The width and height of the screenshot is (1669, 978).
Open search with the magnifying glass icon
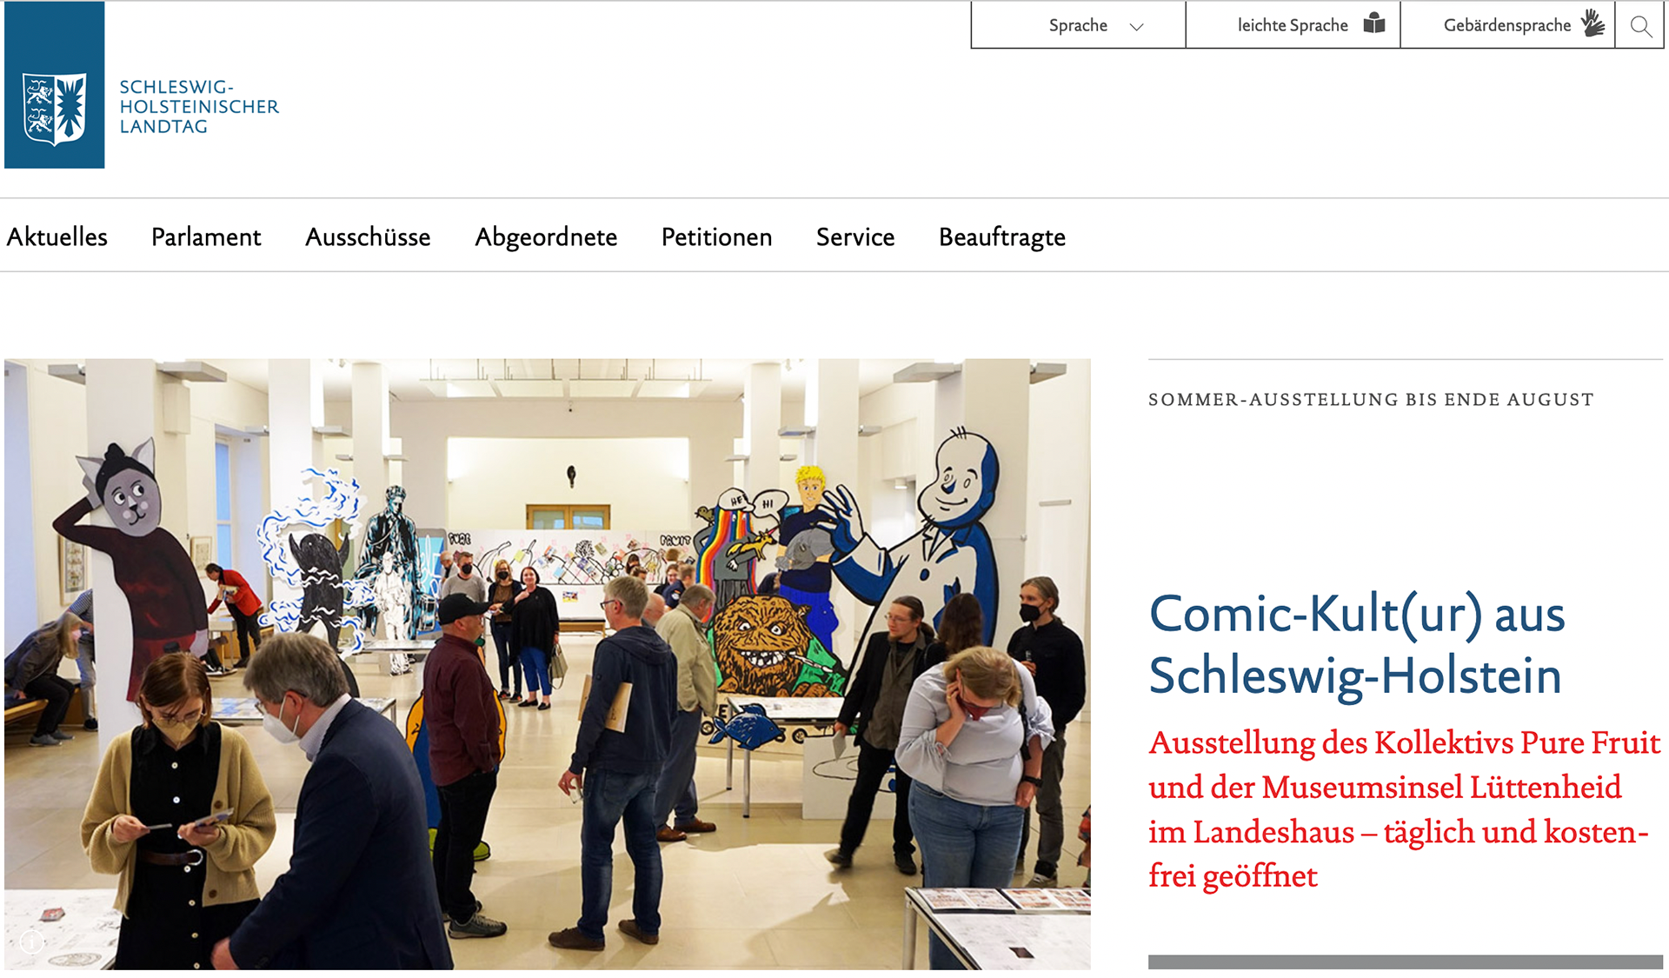click(1640, 26)
